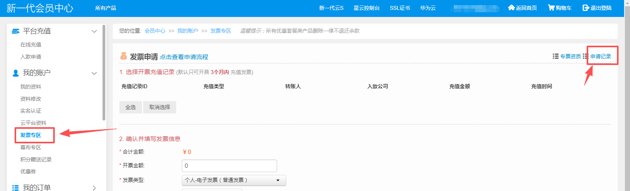Click the list icon before 专票资质
This screenshot has width=630, height=191.
tap(555, 56)
